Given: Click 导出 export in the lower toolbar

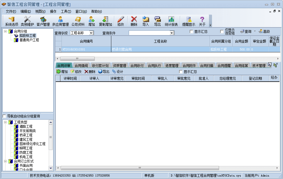Looking at the screenshot, I should click(x=104, y=72).
